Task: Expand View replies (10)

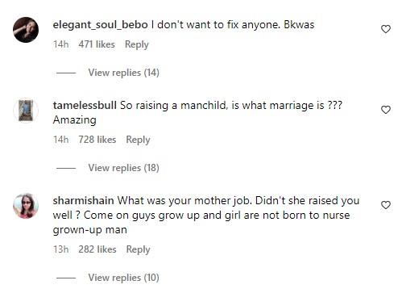Action: point(124,278)
